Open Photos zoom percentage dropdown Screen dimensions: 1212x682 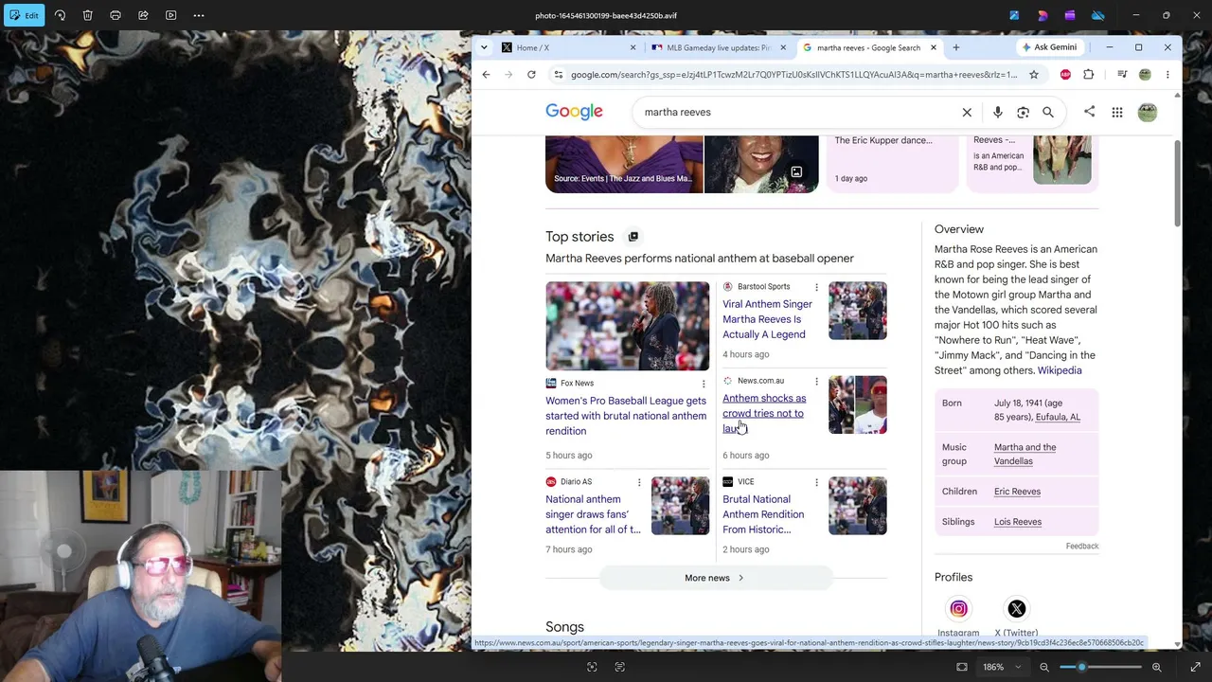pyautogui.click(x=1002, y=667)
